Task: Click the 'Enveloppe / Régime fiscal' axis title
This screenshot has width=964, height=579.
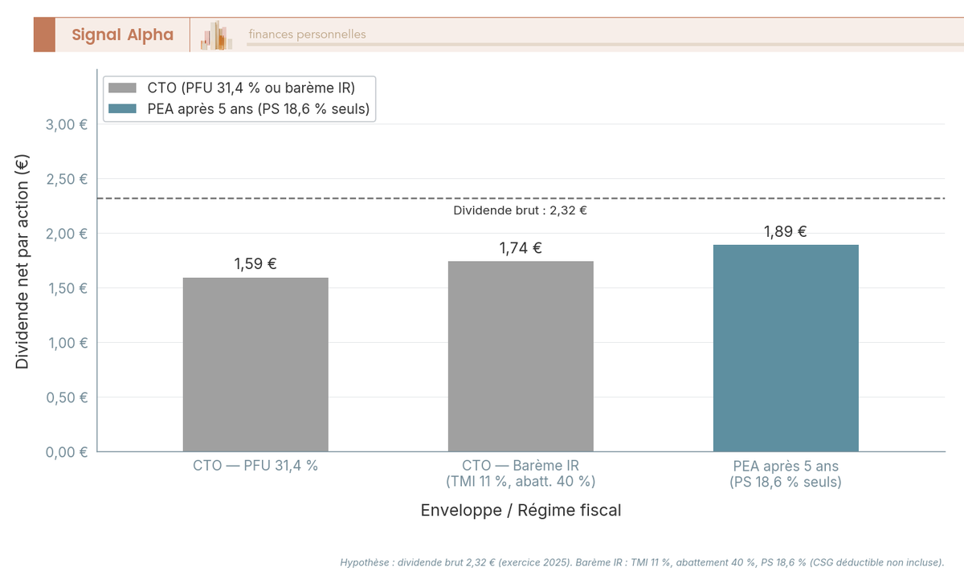Action: coord(521,510)
